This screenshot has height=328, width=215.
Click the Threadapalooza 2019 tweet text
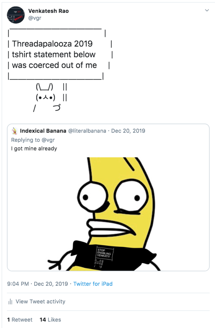click(52, 44)
